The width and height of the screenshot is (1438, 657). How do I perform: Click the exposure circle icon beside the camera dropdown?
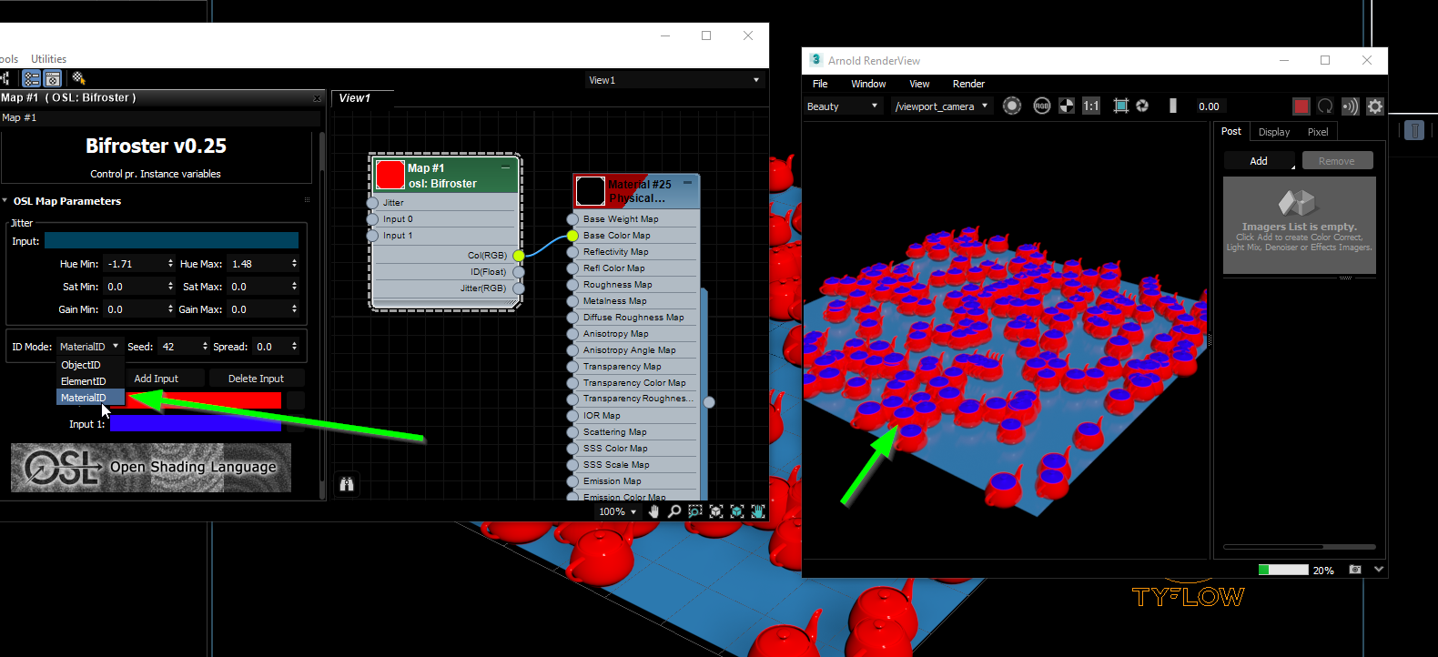coord(1012,106)
